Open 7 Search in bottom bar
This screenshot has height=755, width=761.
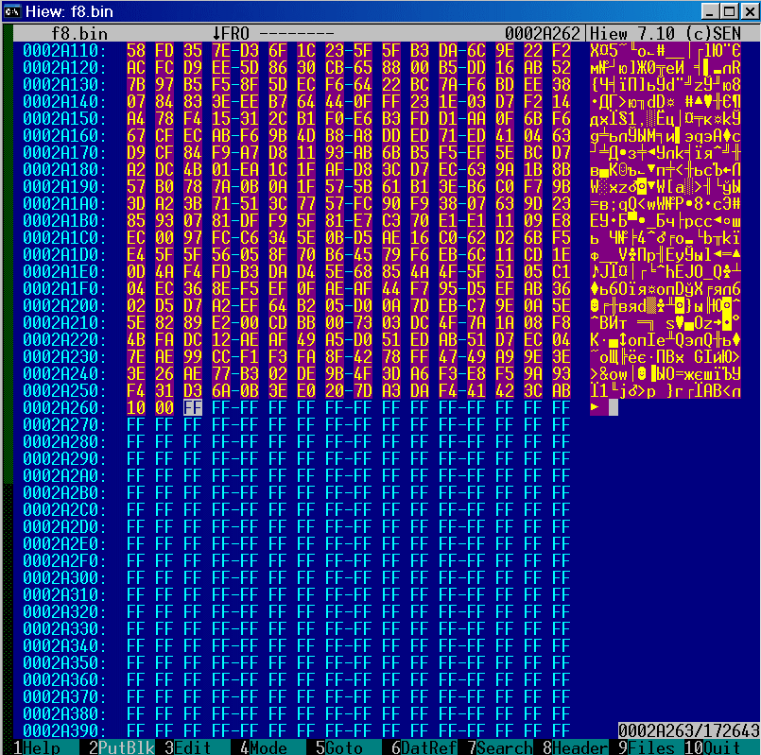pos(501,747)
